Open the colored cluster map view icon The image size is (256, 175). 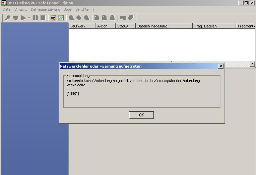coord(53,18)
